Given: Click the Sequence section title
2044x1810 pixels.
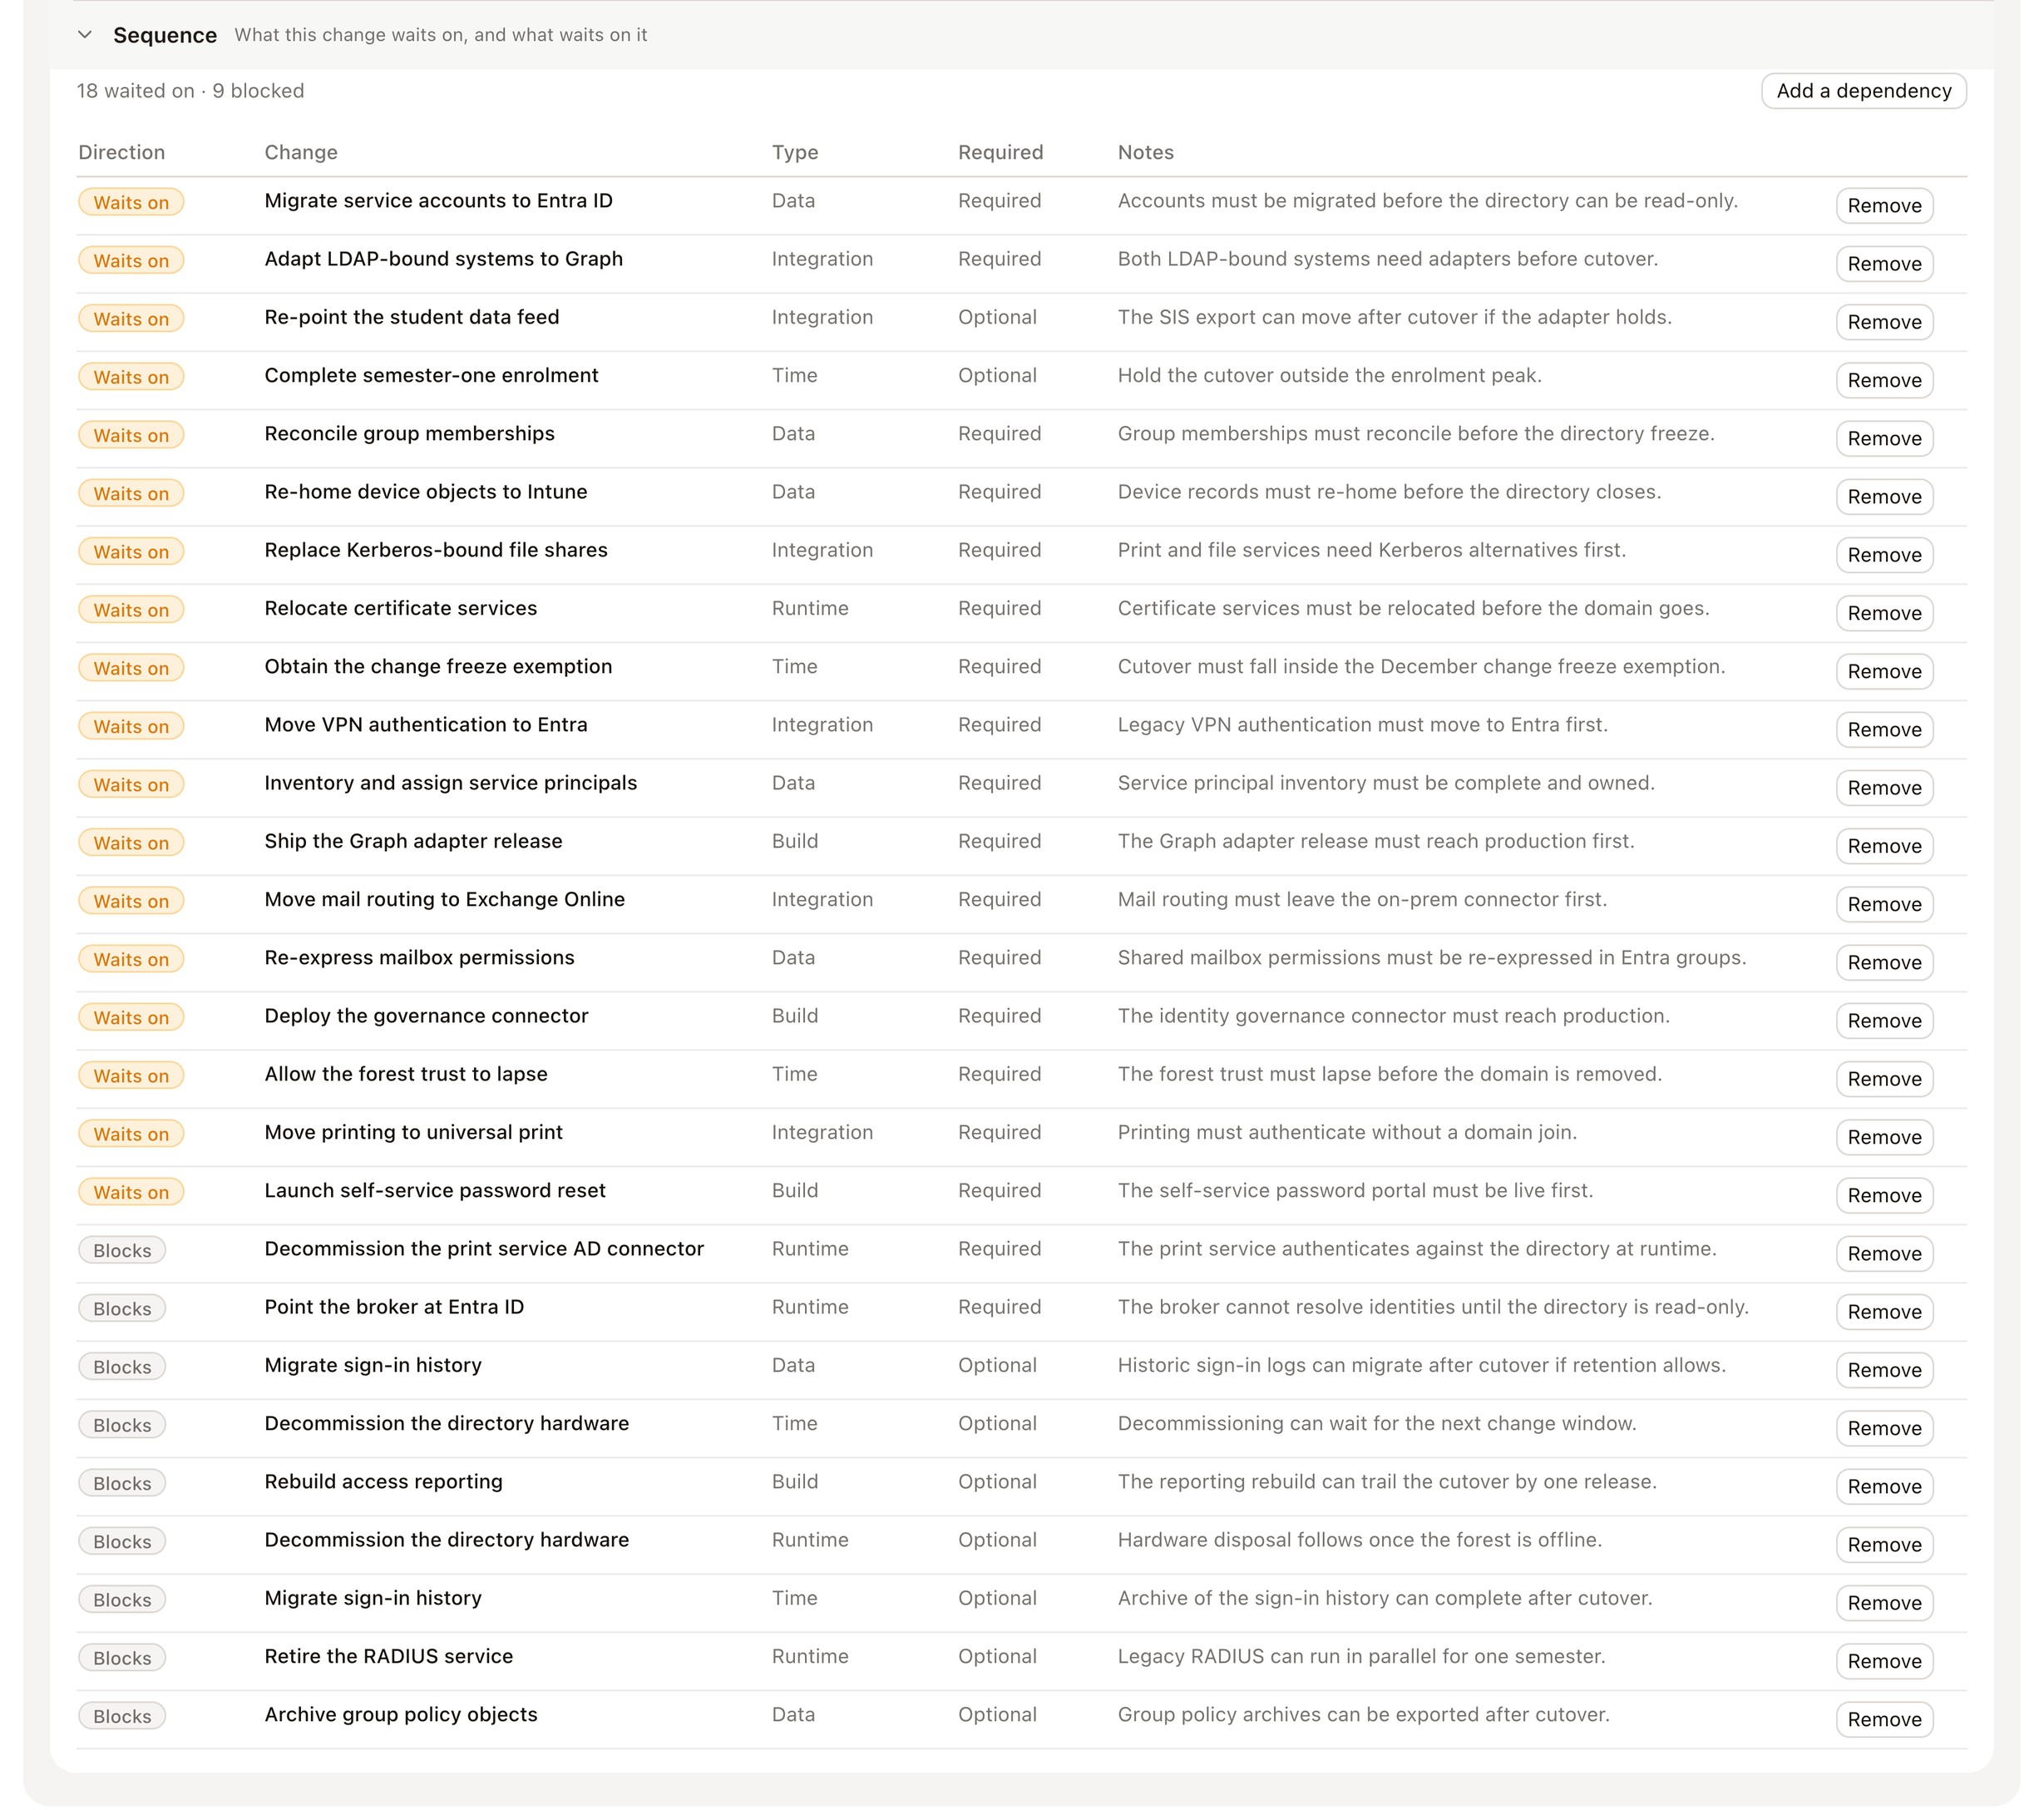Looking at the screenshot, I should (x=165, y=35).
